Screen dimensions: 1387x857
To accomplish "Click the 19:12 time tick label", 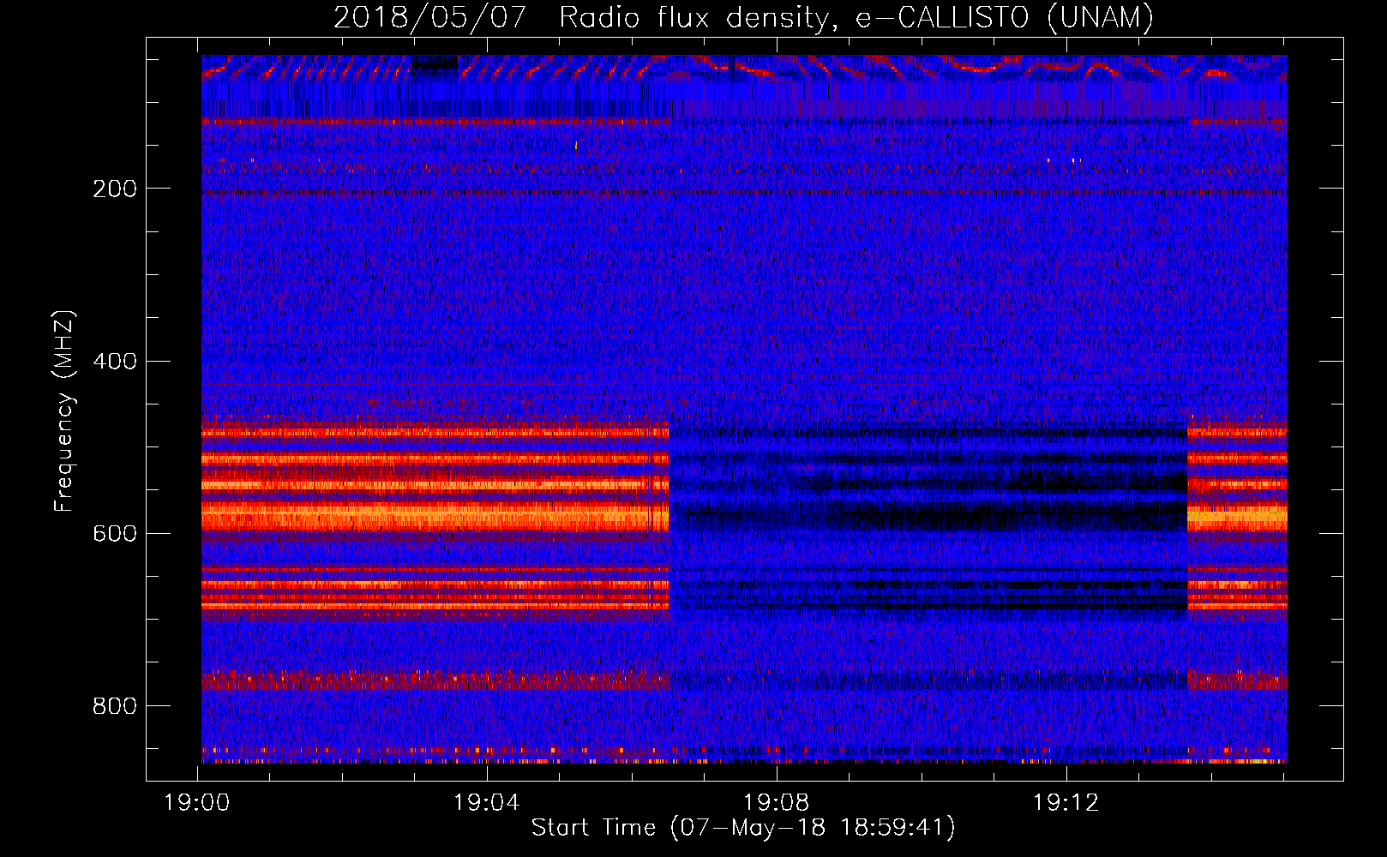I will (1066, 803).
